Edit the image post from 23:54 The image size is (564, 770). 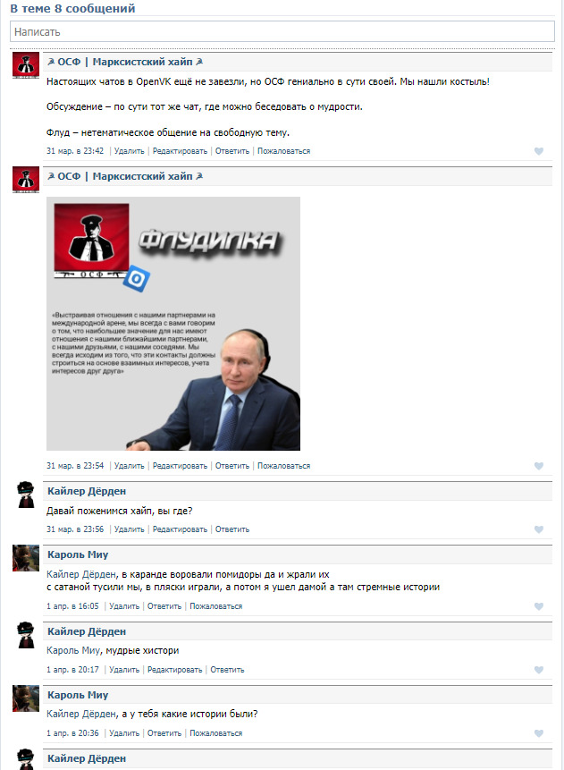181,466
